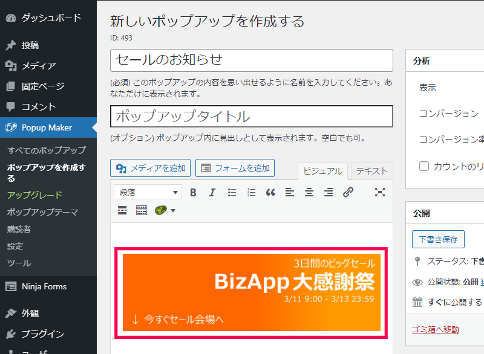Insert a bulleted list
The height and width of the screenshot is (354, 484).
point(232,193)
